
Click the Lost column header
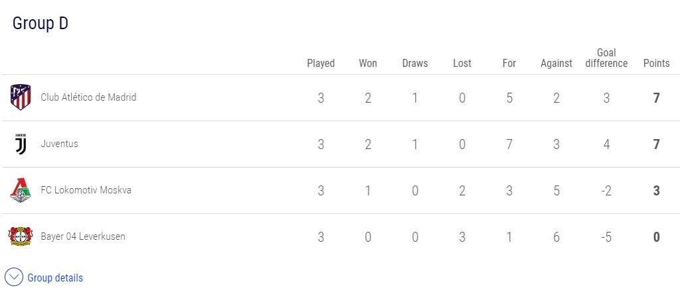pyautogui.click(x=462, y=64)
